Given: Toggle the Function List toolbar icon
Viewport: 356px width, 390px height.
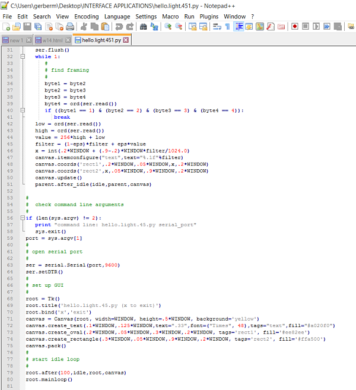Looking at the screenshot, I should pyautogui.click(x=271, y=26).
